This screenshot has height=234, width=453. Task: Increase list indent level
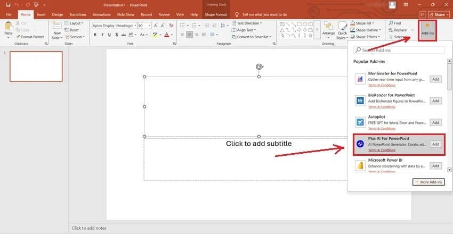pos(214,26)
